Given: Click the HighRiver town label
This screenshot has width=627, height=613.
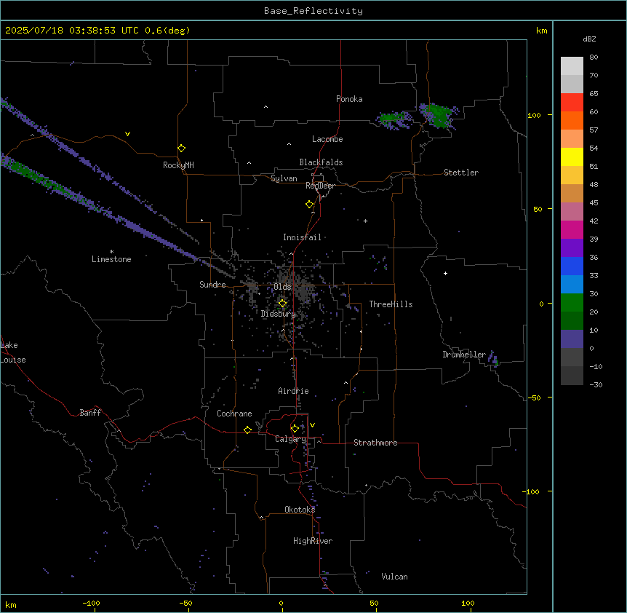Looking at the screenshot, I should (x=313, y=541).
